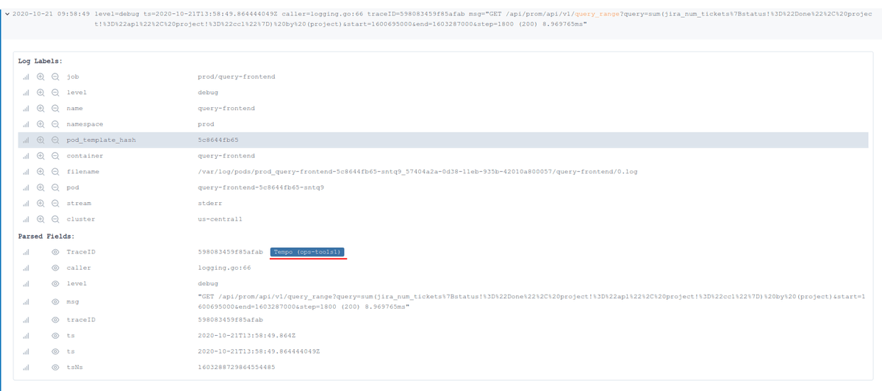Click the stderr stream value
Screen dimensions: 882x391
tap(210, 203)
